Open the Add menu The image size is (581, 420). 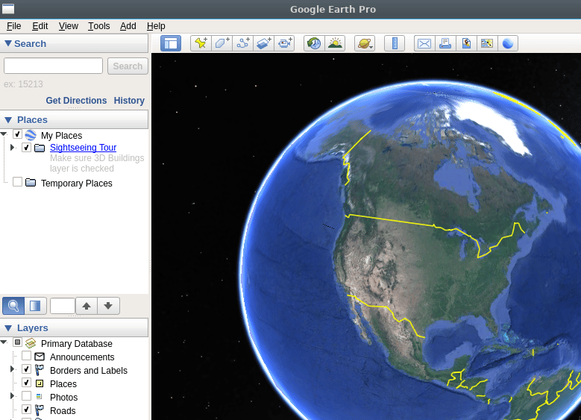[x=128, y=26]
